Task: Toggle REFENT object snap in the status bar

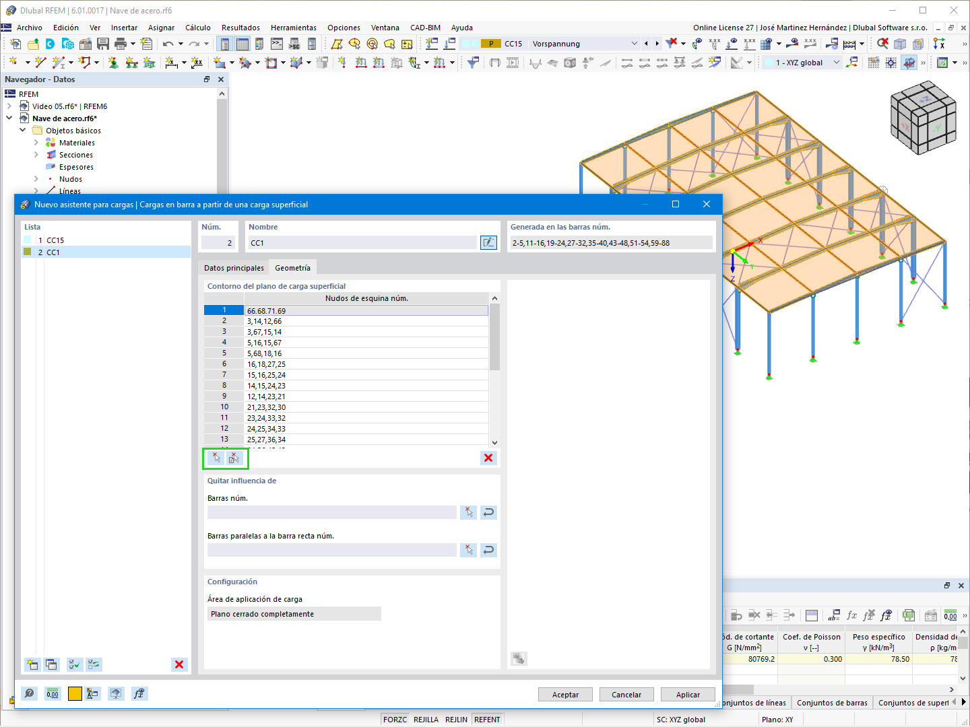Action: click(488, 720)
